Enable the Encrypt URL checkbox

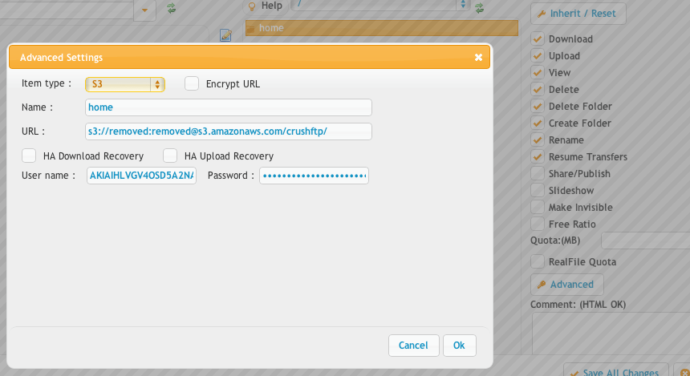click(192, 83)
